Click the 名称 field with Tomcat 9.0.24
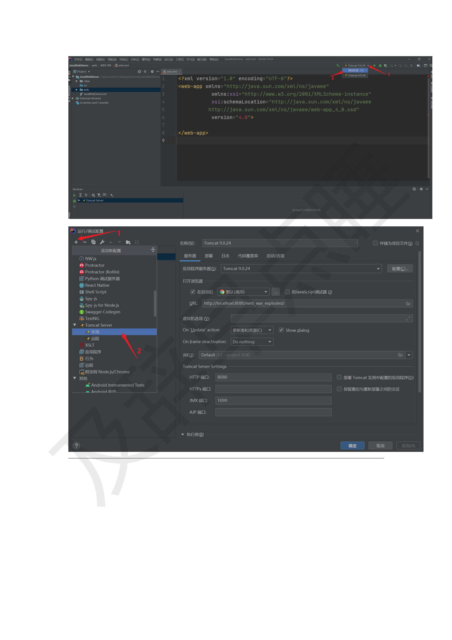The width and height of the screenshot is (452, 640). (280, 243)
